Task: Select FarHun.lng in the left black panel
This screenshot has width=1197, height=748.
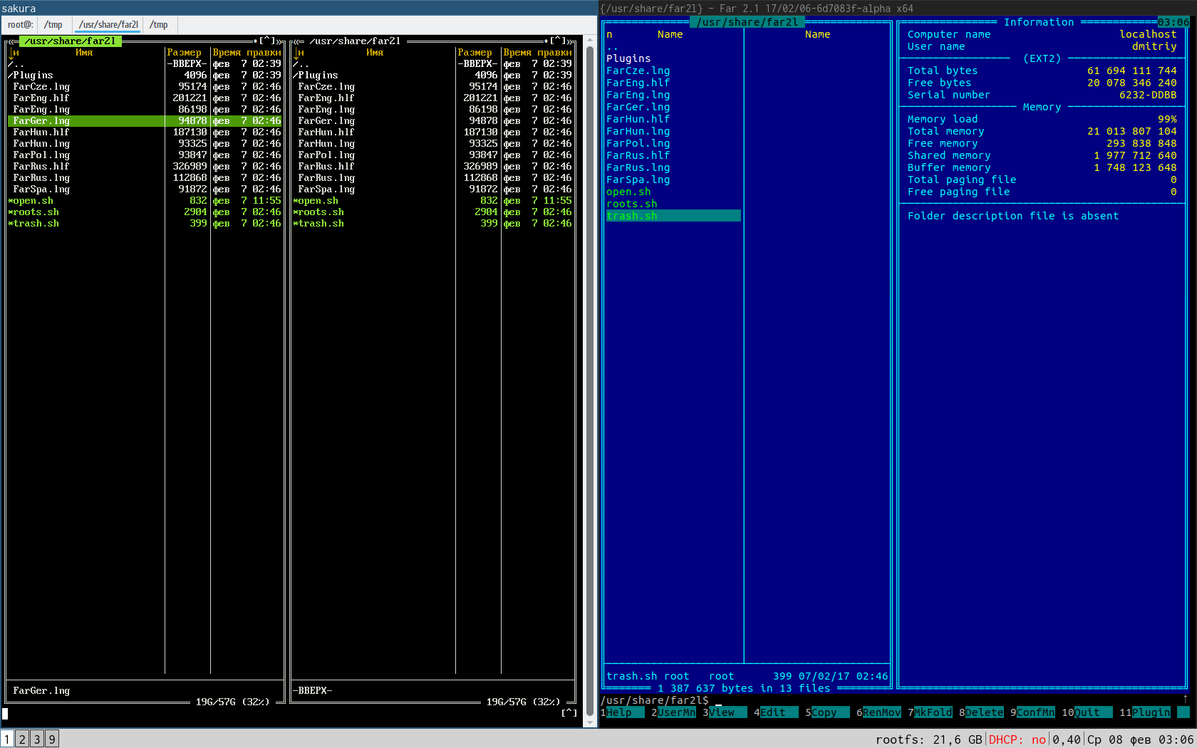Action: coord(41,144)
